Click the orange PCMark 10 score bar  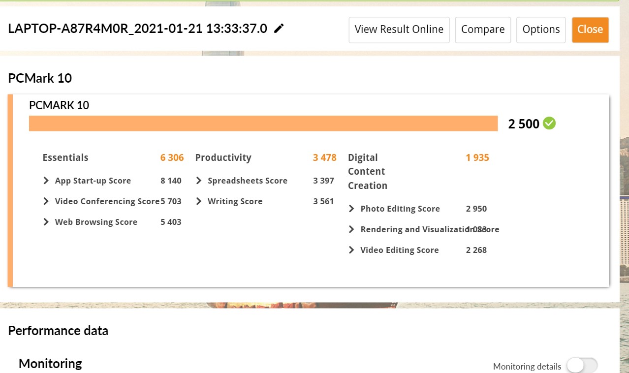click(263, 124)
